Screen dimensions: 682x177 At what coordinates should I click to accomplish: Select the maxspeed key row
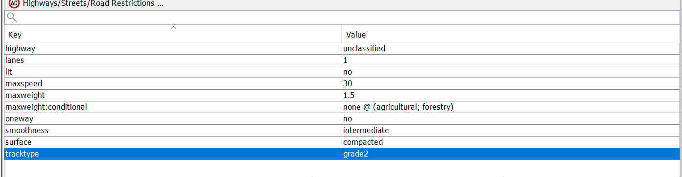pos(173,83)
